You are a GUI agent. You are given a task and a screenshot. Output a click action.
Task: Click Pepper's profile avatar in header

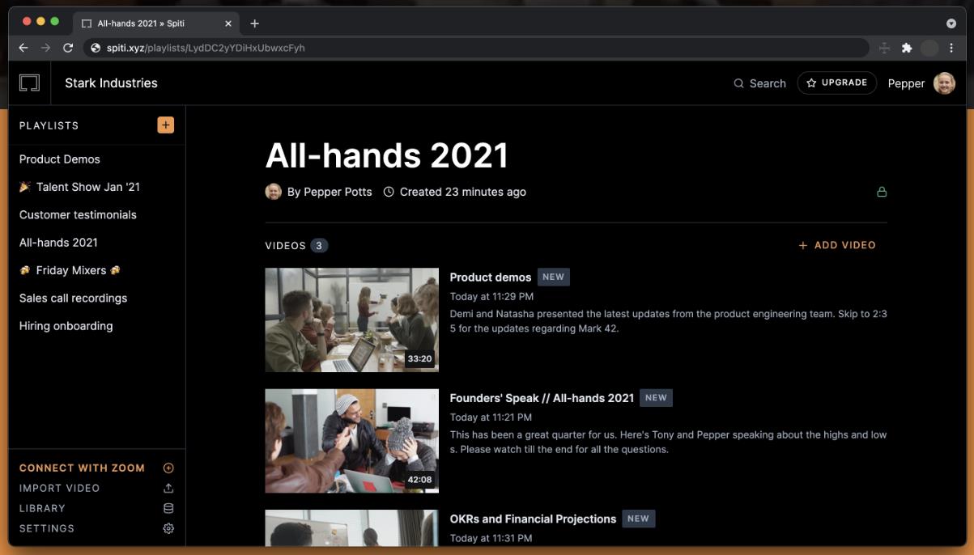944,83
